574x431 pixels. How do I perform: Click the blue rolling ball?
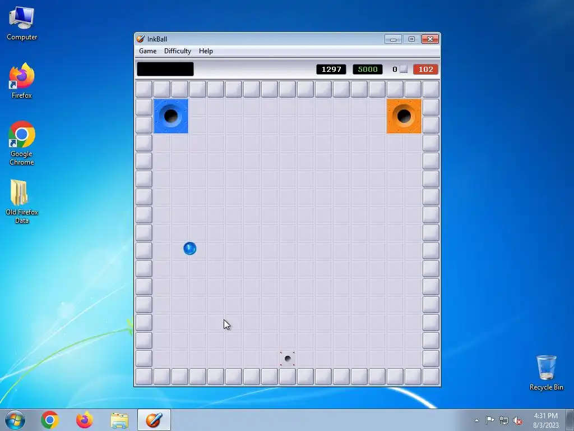pos(189,249)
